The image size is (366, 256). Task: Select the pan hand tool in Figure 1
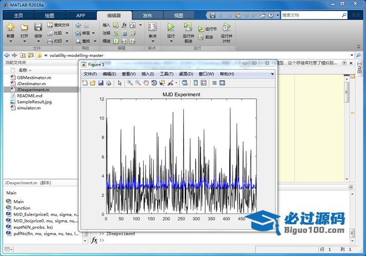click(146, 83)
